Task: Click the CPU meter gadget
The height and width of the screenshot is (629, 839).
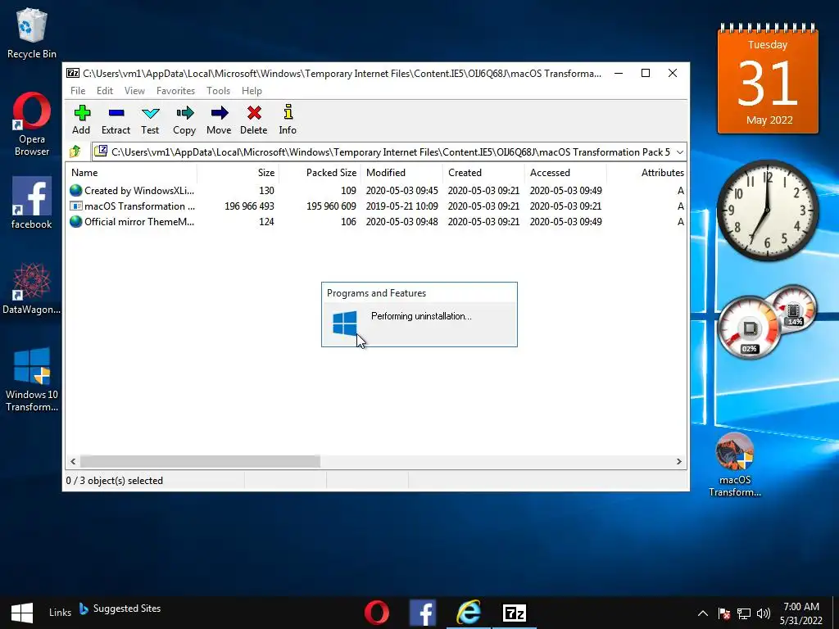Action: [x=749, y=328]
